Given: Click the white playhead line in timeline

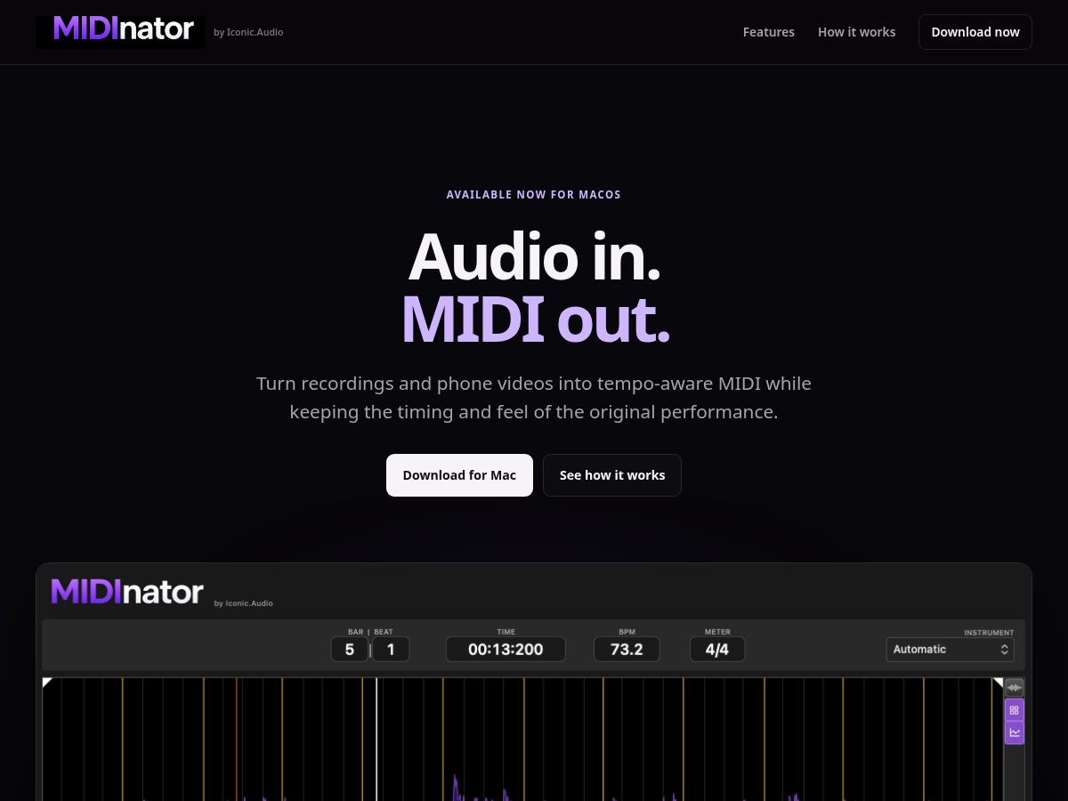Looking at the screenshot, I should pyautogui.click(x=376, y=739).
